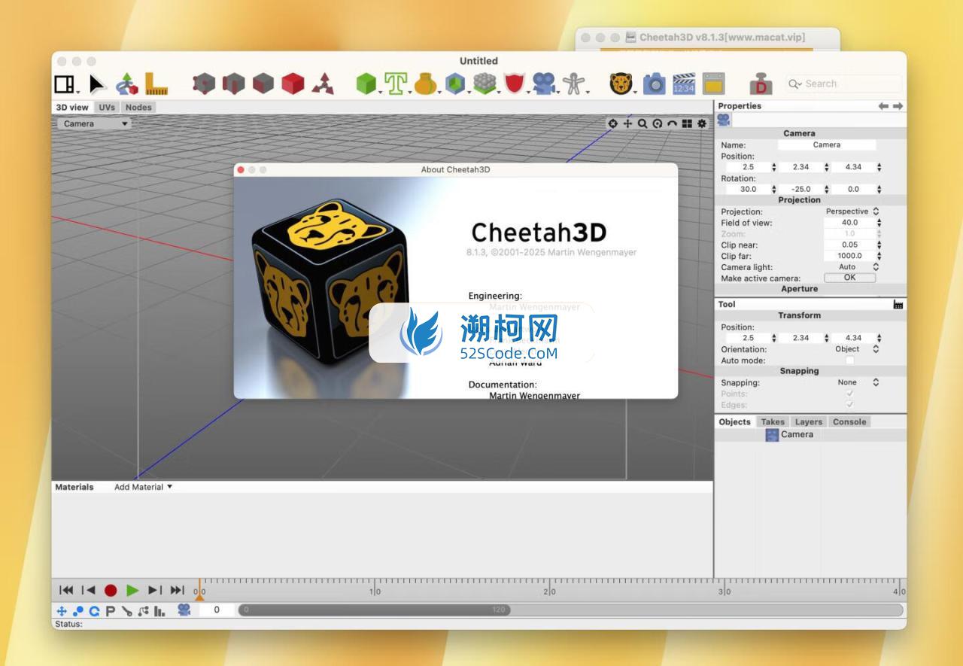
Task: Click the Properties back arrow
Action: point(883,106)
